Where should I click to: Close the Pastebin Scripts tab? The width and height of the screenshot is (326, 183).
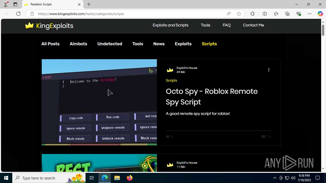[x=79, y=4]
